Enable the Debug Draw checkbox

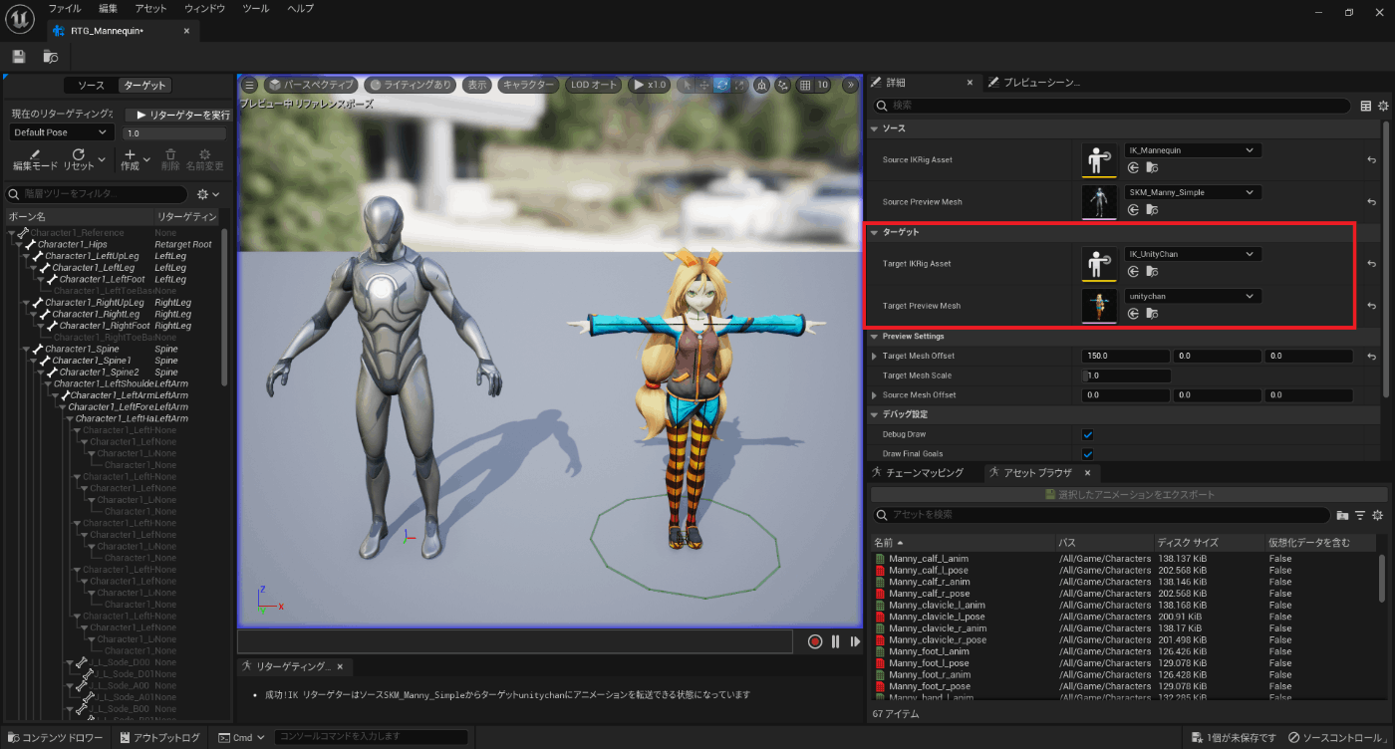pyautogui.click(x=1087, y=434)
